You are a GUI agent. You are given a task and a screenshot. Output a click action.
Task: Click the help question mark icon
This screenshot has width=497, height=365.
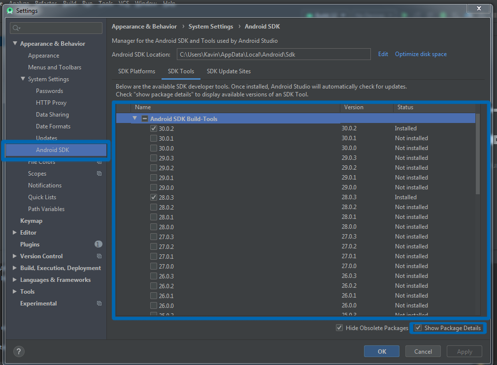tap(19, 351)
